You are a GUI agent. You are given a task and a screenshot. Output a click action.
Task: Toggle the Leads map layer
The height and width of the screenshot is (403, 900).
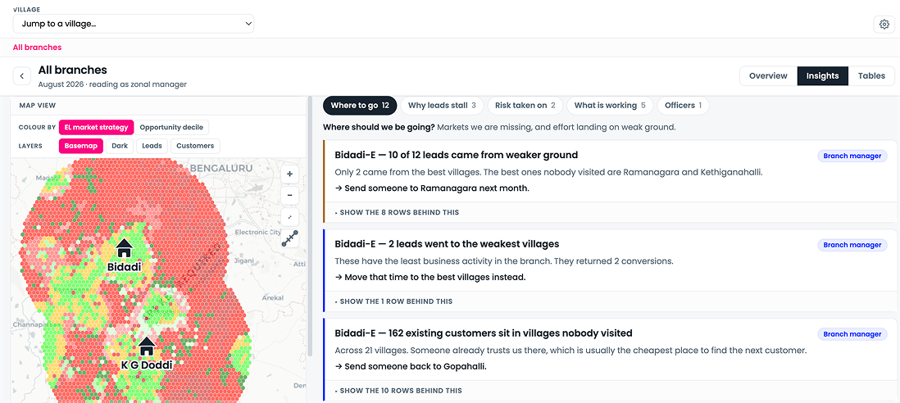click(152, 146)
